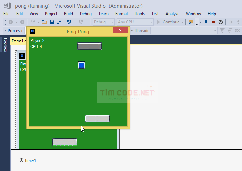Open the Tools menu

(140, 14)
